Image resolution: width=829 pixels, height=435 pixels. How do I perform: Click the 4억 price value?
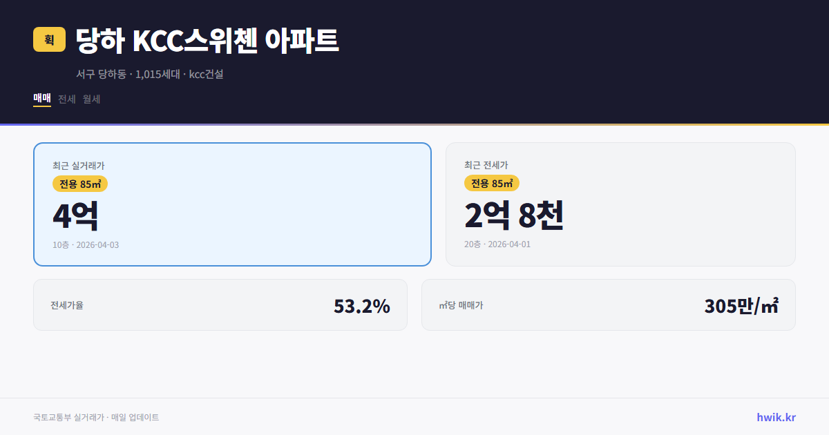click(x=75, y=215)
